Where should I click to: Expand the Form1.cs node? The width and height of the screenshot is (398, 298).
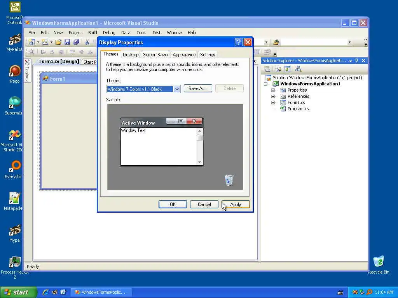pyautogui.click(x=273, y=102)
